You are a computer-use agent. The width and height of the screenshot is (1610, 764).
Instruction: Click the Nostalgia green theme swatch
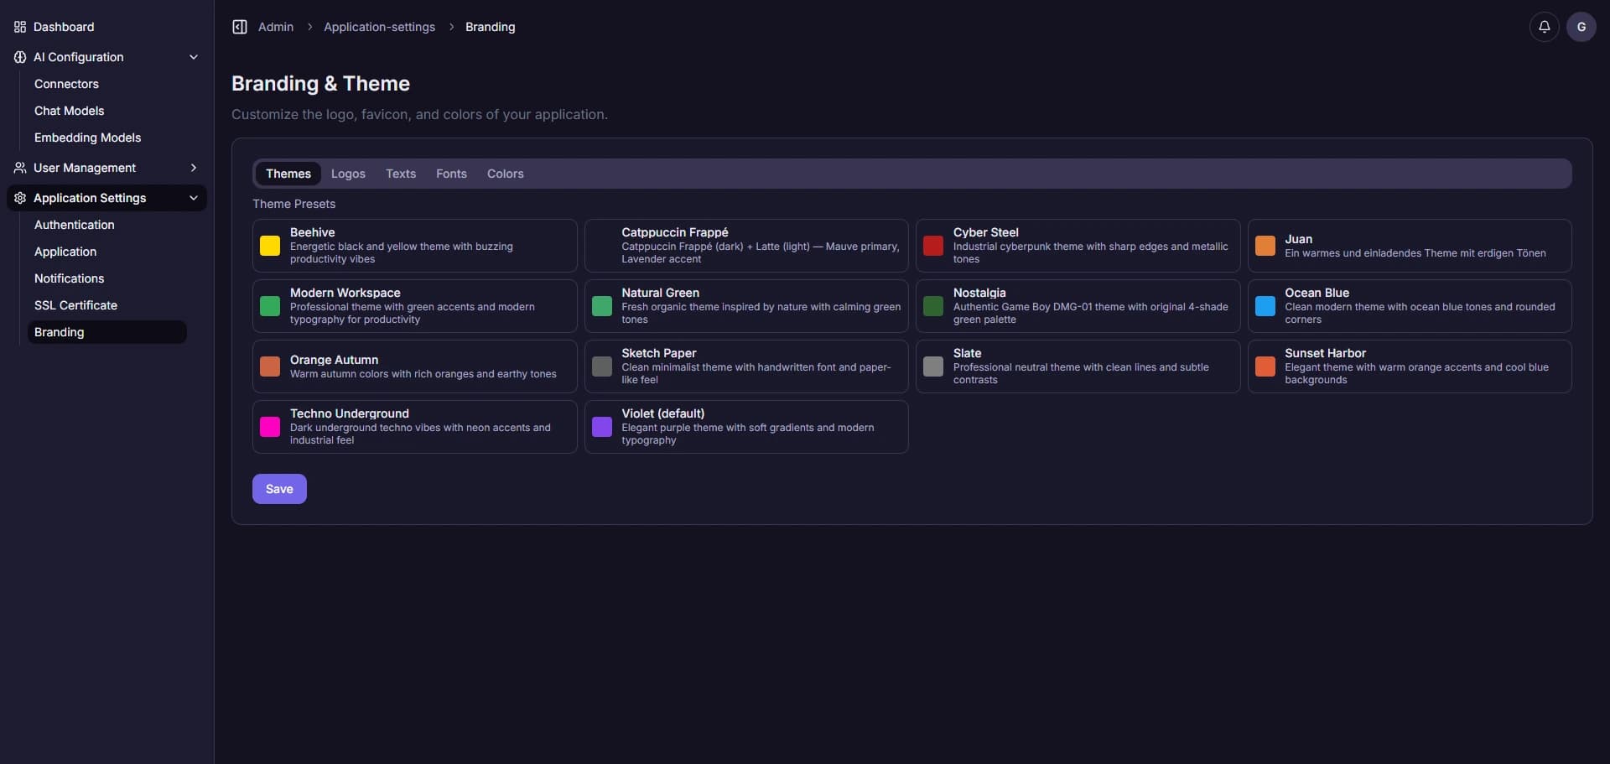click(932, 305)
